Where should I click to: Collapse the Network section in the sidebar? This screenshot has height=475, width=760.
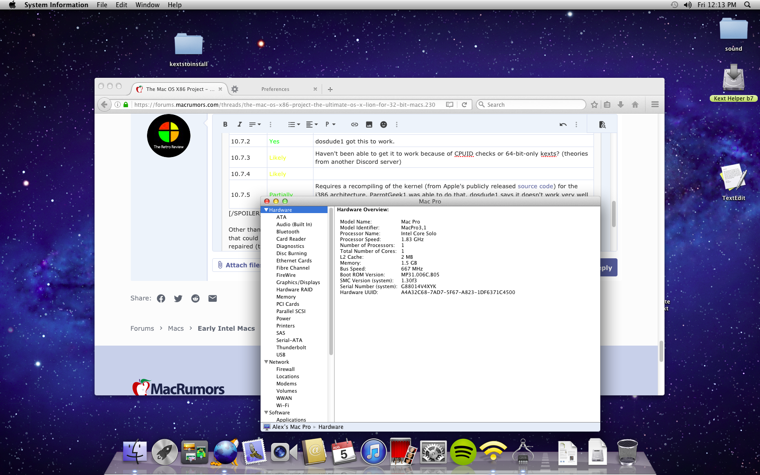(266, 362)
